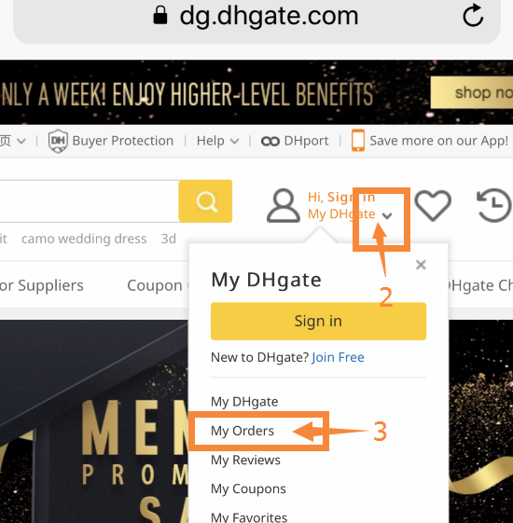The height and width of the screenshot is (523, 513).
Task: Click the shop now banner button
Action: (472, 92)
